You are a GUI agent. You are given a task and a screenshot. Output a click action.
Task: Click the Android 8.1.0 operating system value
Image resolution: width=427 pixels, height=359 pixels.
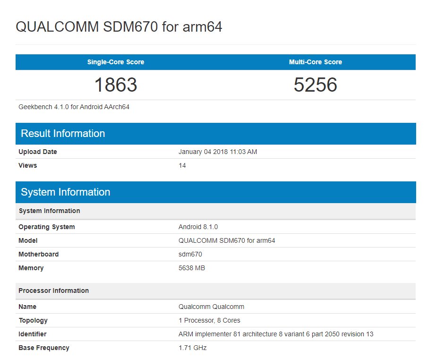click(x=198, y=227)
